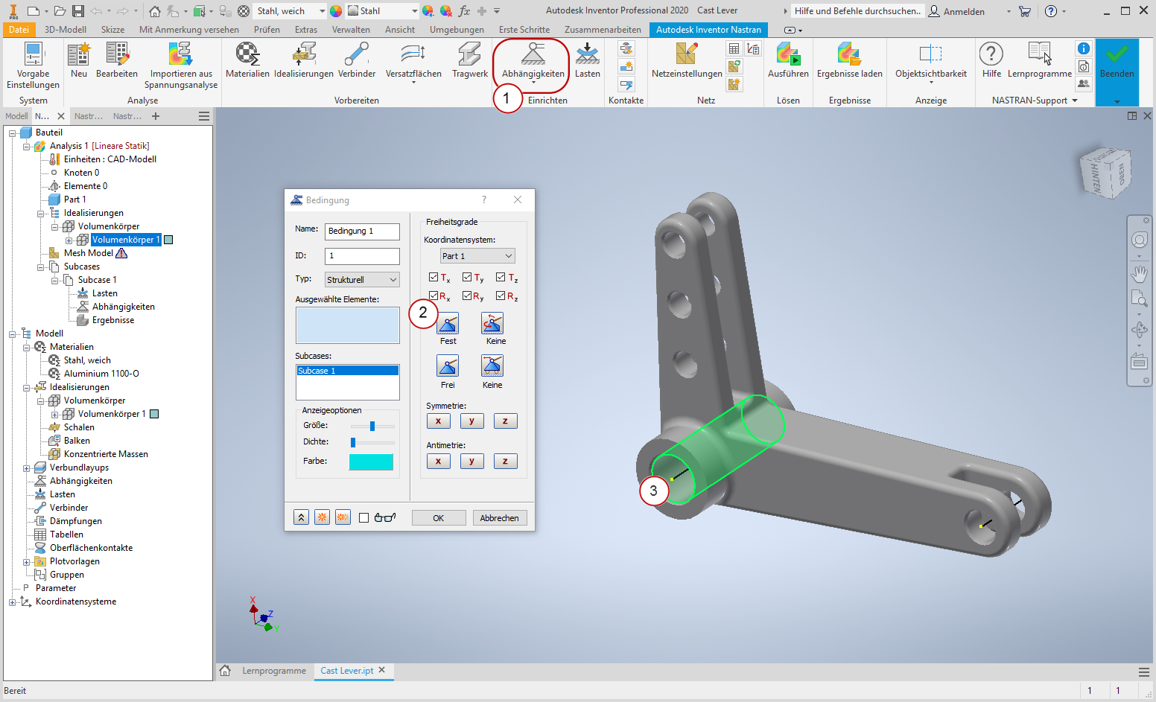Switch to the Skizze ribbon tab
The width and height of the screenshot is (1156, 702).
pos(112,30)
